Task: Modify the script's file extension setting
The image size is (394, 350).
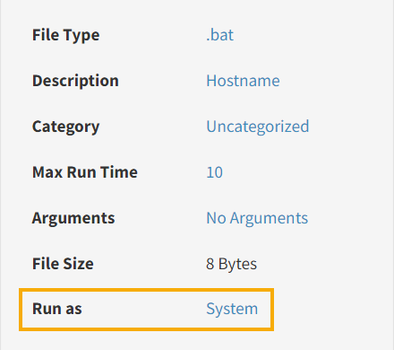Action: point(219,35)
